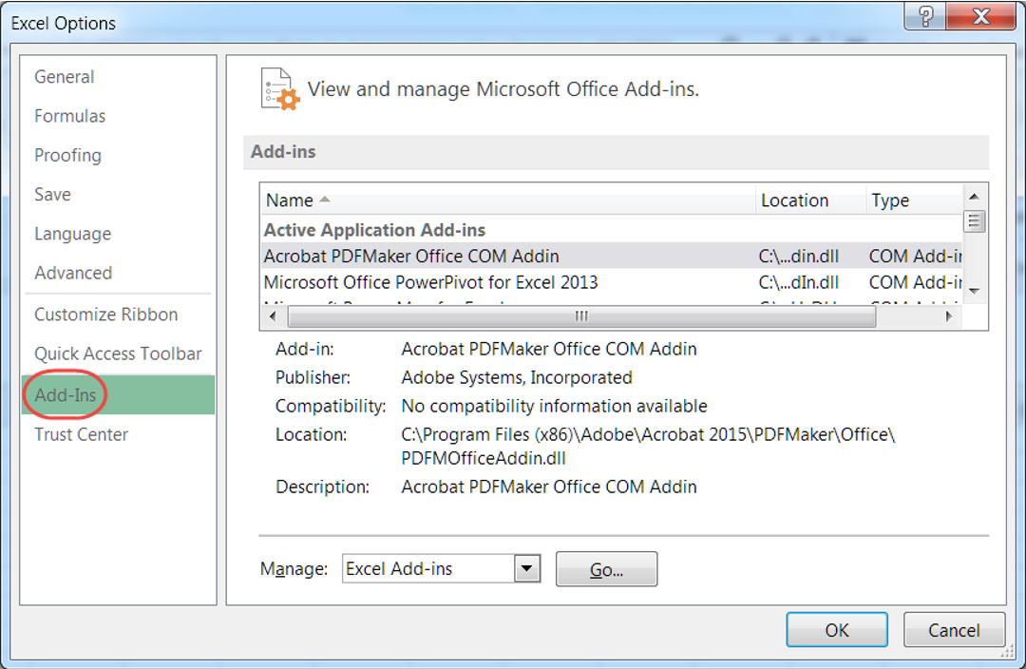The image size is (1026, 669).
Task: Click the vertical scrollbar grip in add-ins list
Action: (x=974, y=220)
